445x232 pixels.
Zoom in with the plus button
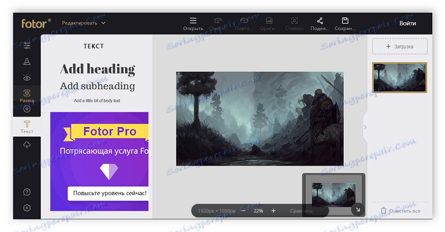click(273, 211)
